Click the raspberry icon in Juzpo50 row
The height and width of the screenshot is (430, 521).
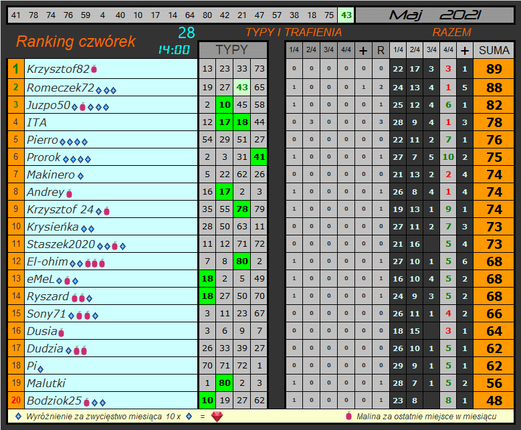coord(82,107)
